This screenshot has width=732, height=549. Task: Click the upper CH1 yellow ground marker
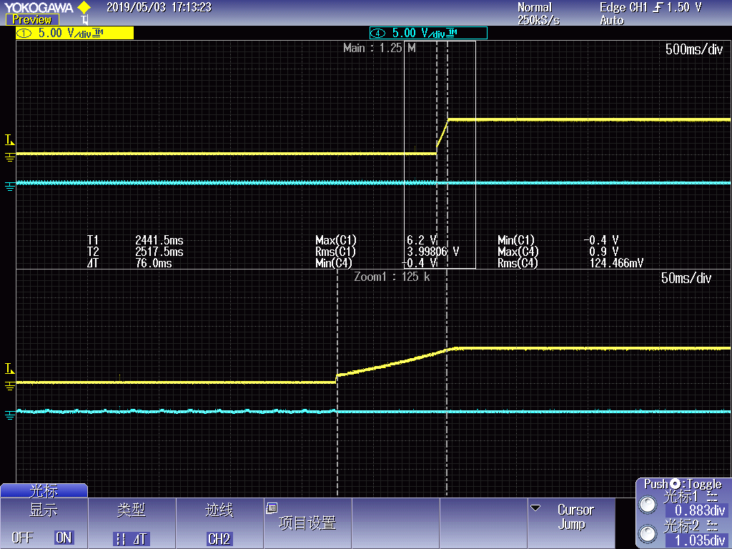(x=9, y=156)
